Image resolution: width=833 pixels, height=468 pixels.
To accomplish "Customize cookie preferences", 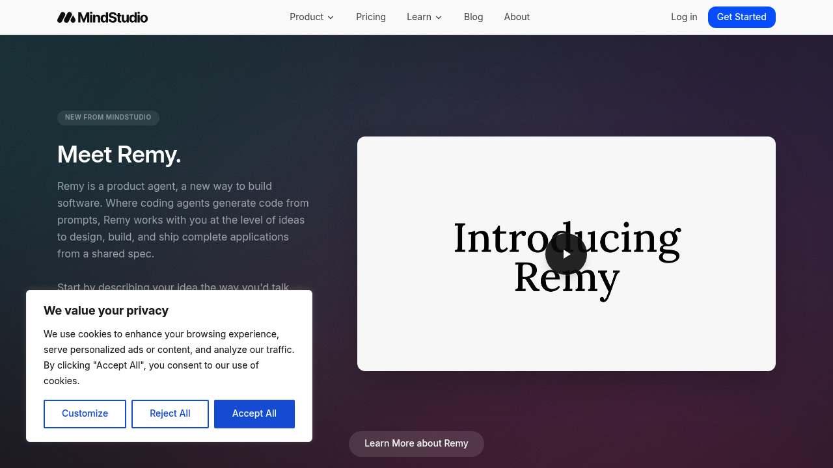I will (85, 414).
